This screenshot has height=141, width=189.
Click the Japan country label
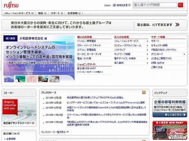click(107, 5)
